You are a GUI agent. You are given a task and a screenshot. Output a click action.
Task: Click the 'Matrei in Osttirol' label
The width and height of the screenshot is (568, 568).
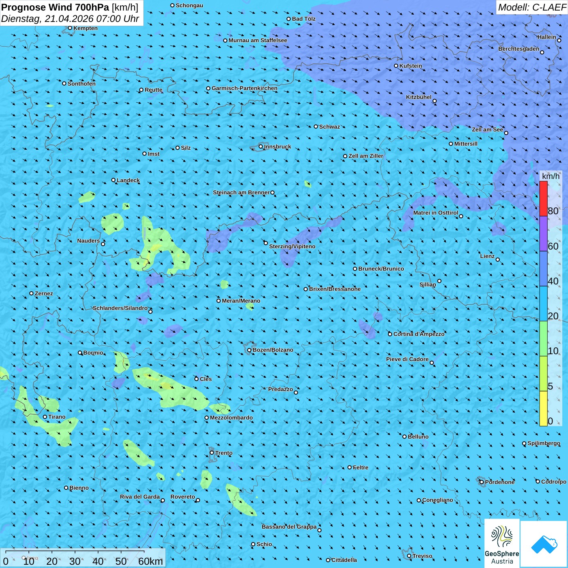(x=436, y=213)
